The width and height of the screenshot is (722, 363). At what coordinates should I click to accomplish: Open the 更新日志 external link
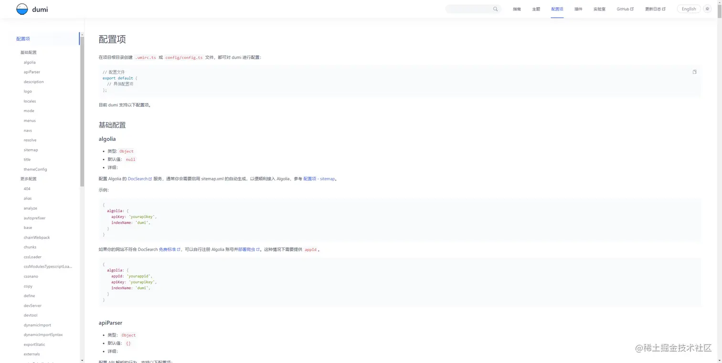[x=655, y=9]
